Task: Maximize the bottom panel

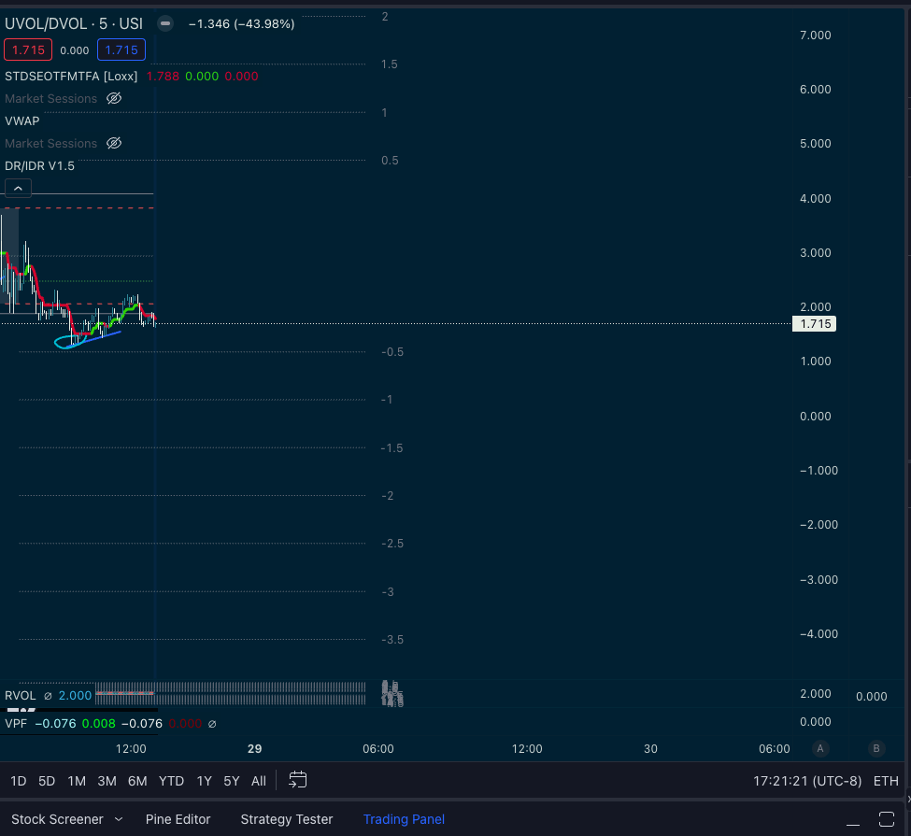Action: [887, 819]
